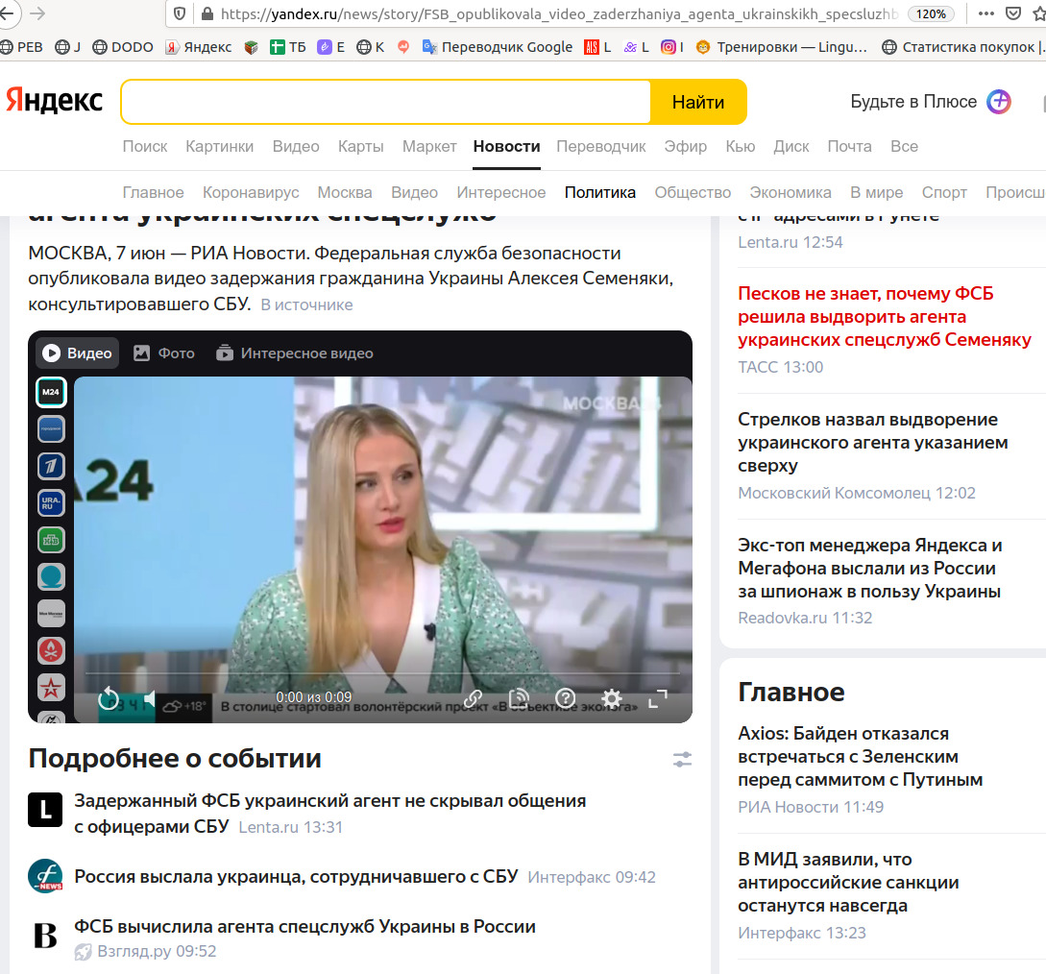
Task: Open the В источнике link
Action: 306,304
